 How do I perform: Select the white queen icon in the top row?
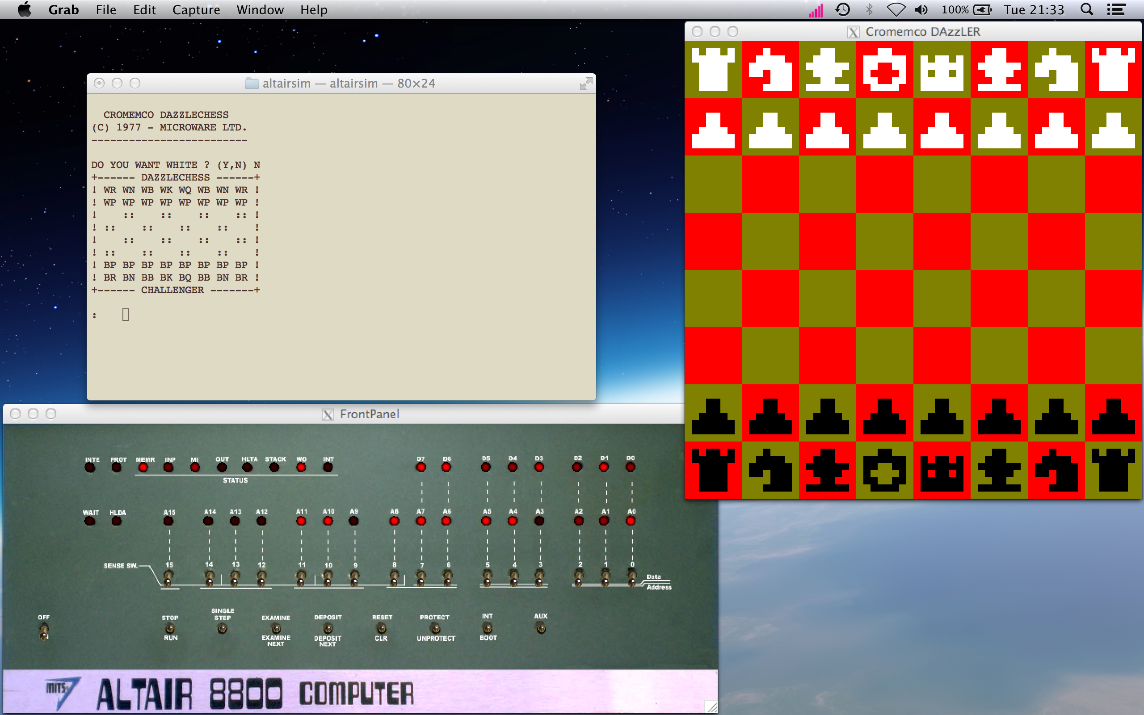pyautogui.click(x=943, y=71)
